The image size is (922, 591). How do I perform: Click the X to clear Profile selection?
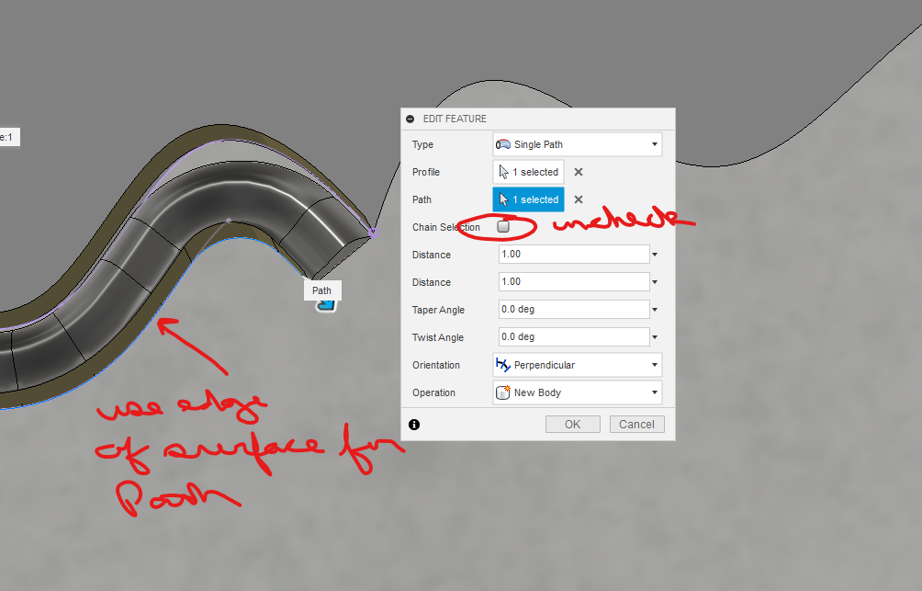tap(576, 172)
